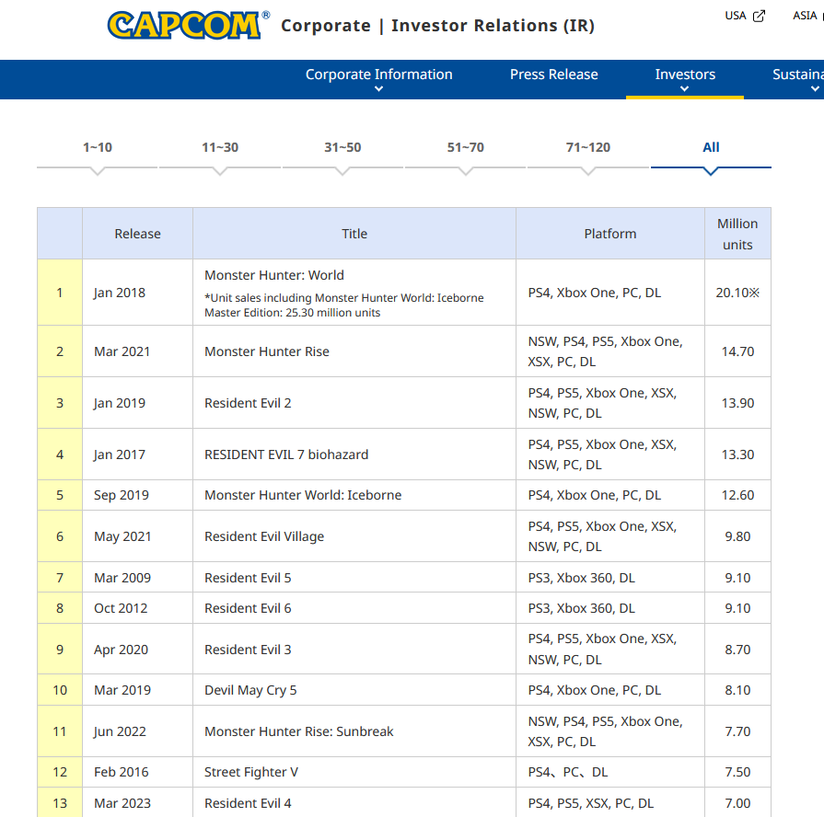The height and width of the screenshot is (817, 824).
Task: Expand the Investors chevron arrow
Action: click(x=684, y=88)
